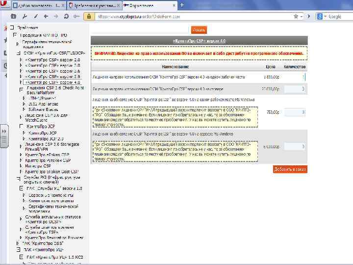Image resolution: width=353 pixels, height=265 pixels.
Task: Select the Серверные компоненты tree item
Action: click(x=51, y=195)
